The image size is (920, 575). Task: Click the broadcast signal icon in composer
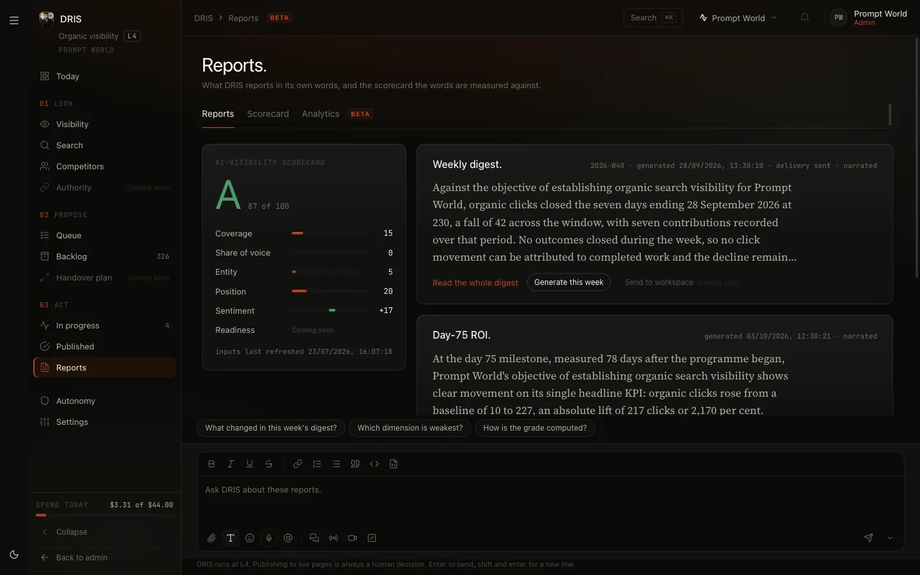[x=333, y=538]
